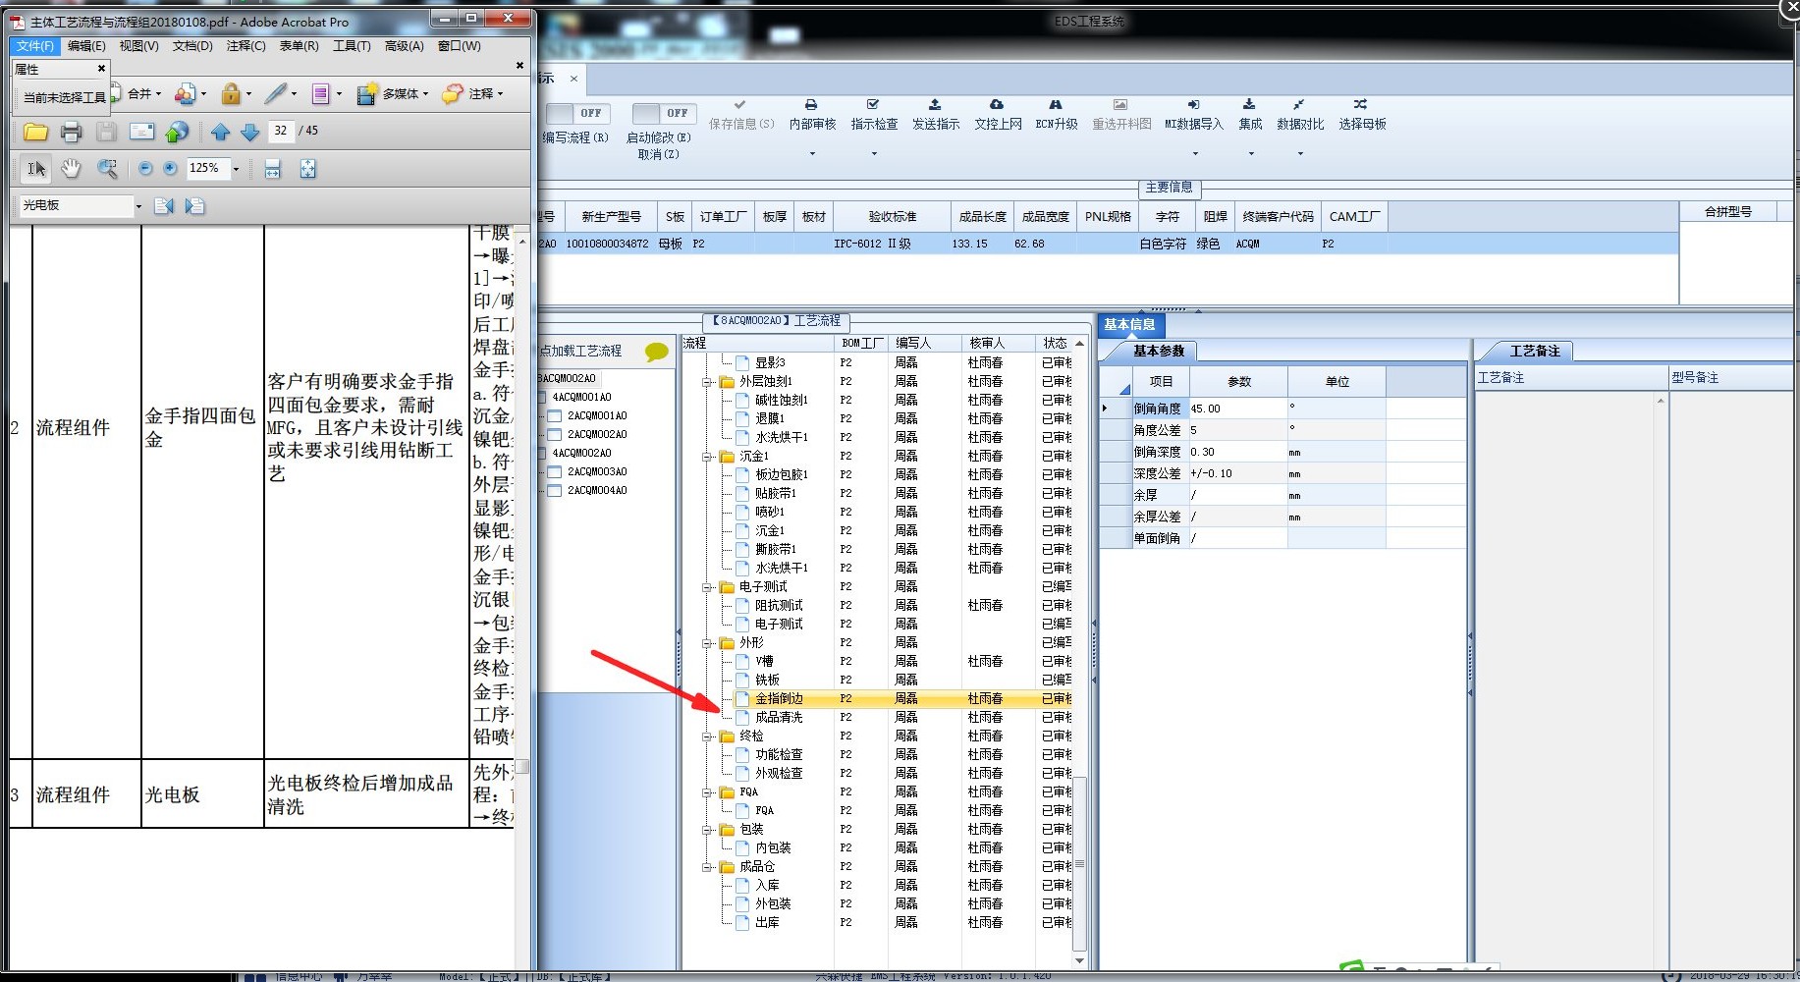Select the Hand pan tool in Acrobat
This screenshot has height=982, width=1800.
[71, 169]
